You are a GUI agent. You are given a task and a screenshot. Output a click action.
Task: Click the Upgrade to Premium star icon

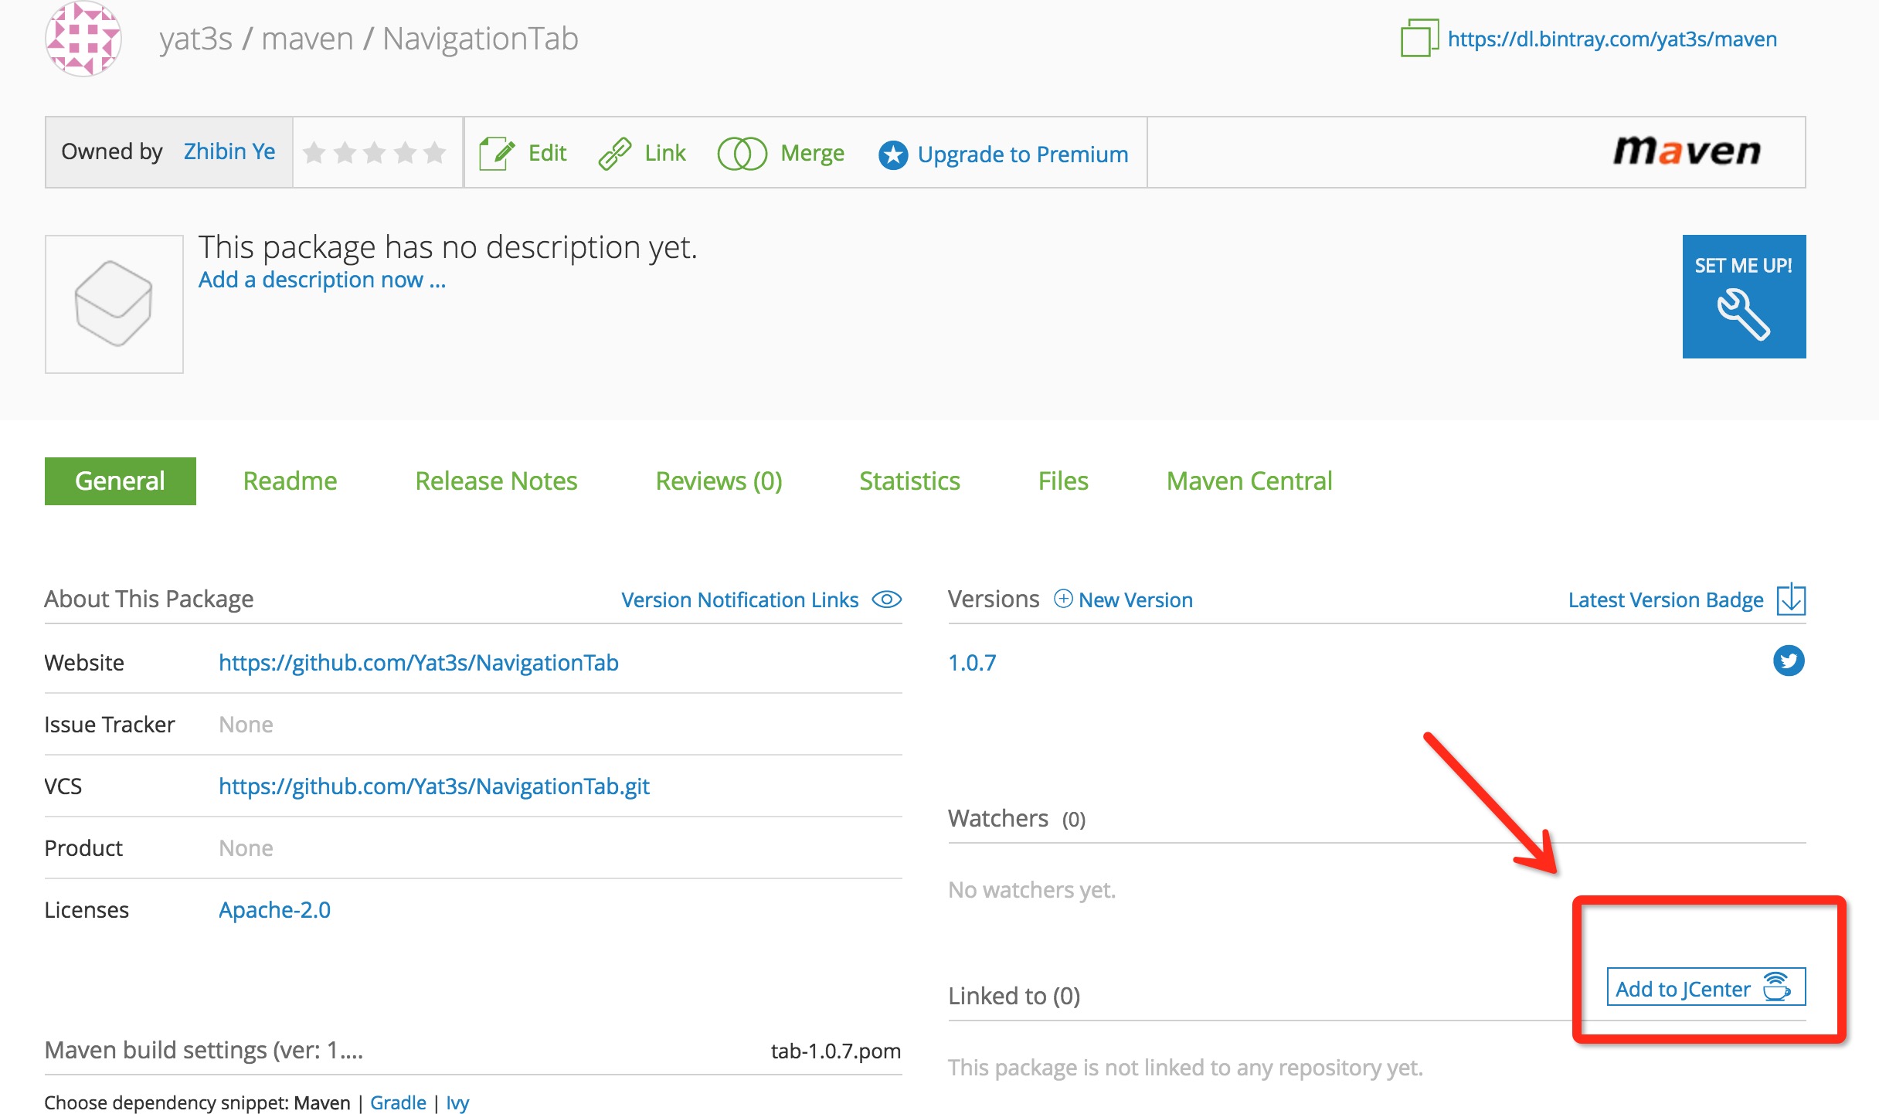(893, 155)
